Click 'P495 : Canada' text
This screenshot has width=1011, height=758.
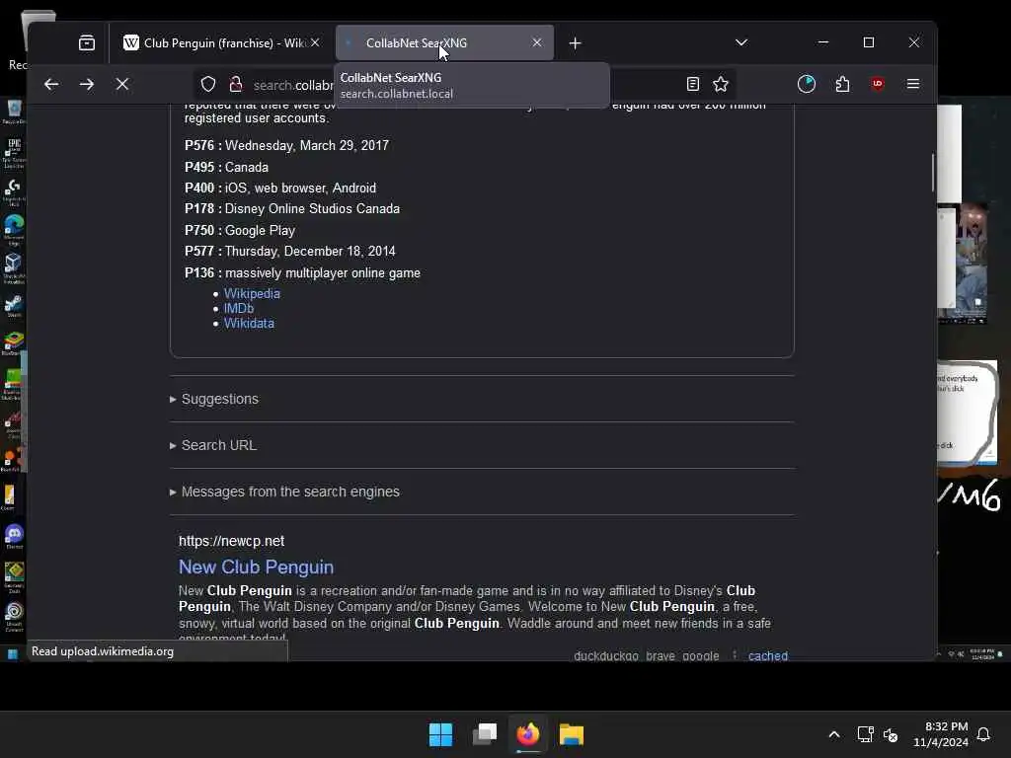coord(226,167)
